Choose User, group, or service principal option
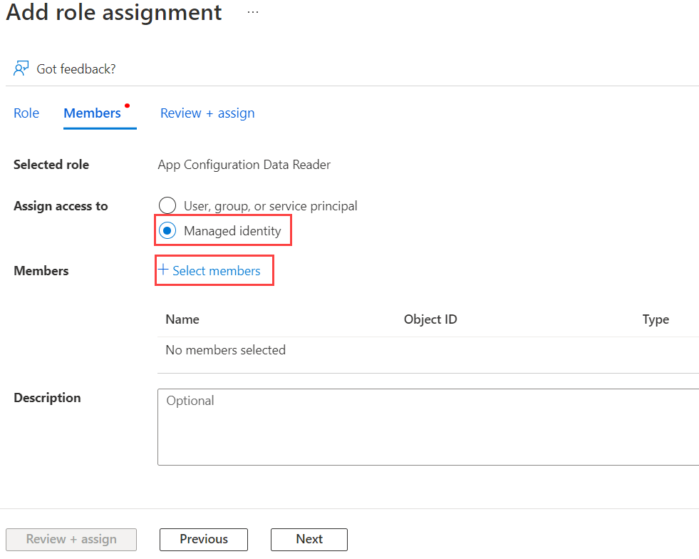Screen dimensions: 699x559 (x=167, y=205)
